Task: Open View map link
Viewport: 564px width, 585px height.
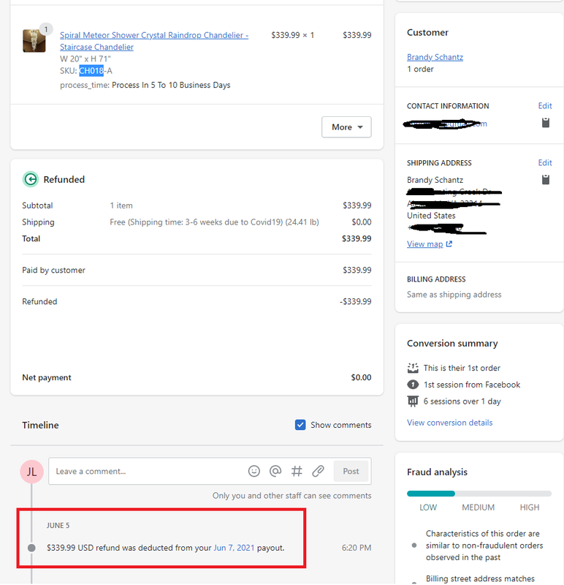Action: tap(425, 244)
